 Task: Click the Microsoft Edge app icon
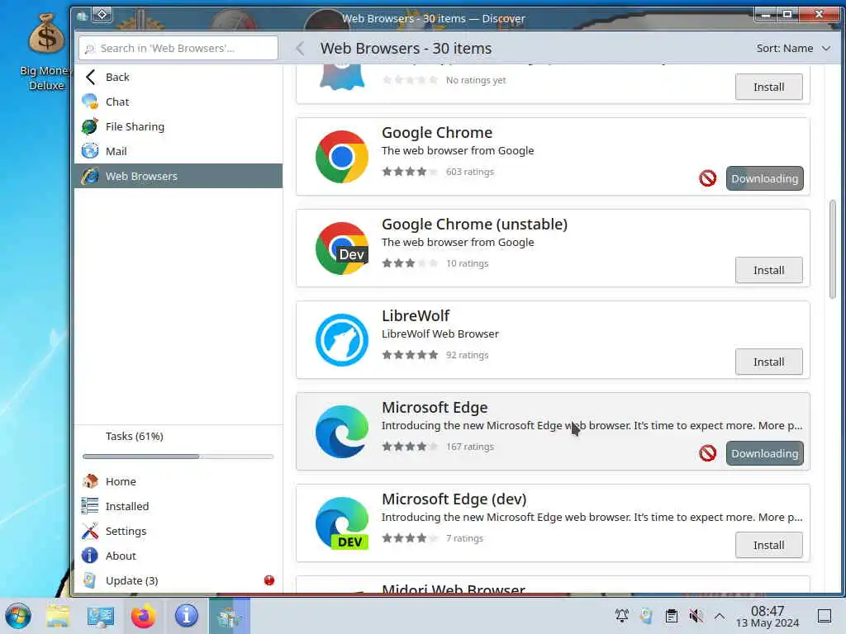(x=342, y=432)
